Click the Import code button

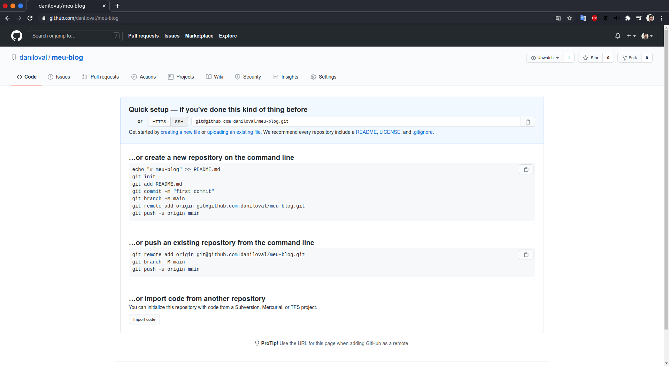[x=144, y=319]
